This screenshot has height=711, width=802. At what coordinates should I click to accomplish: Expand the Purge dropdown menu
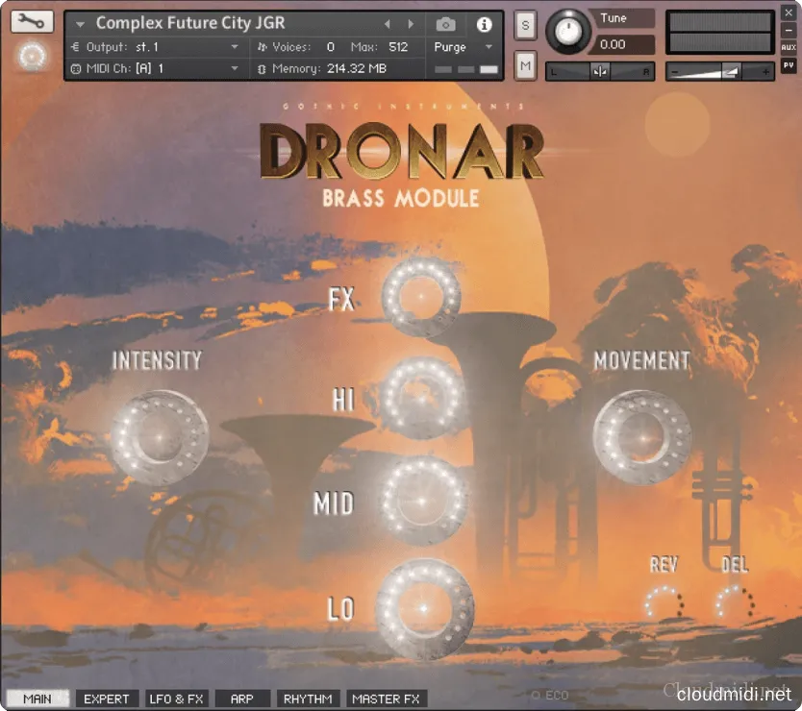463,47
